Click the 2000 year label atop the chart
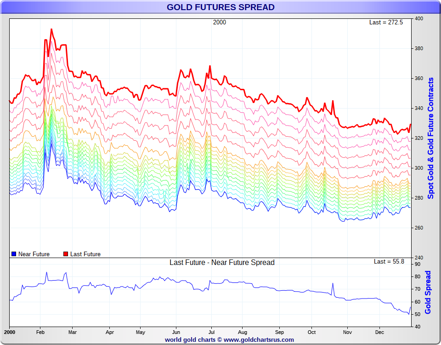The height and width of the screenshot is (345, 441). 219,22
